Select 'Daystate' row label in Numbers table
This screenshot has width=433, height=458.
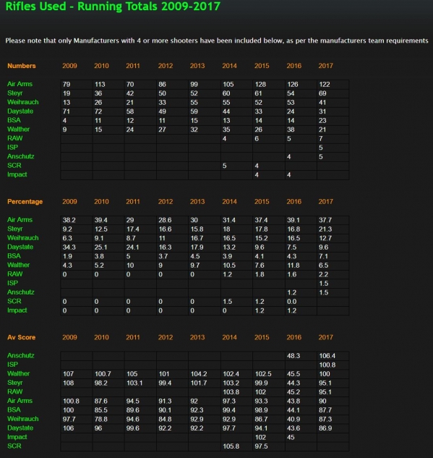20,111
